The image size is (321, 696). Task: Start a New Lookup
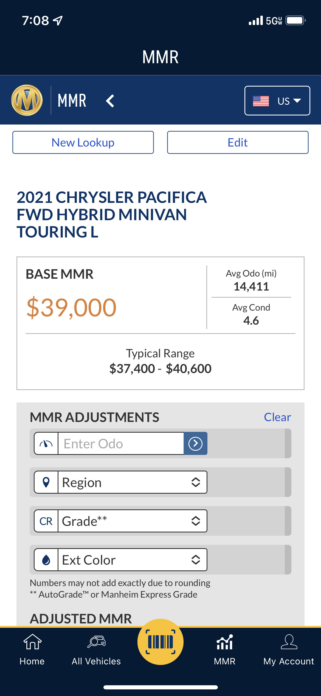coord(83,142)
